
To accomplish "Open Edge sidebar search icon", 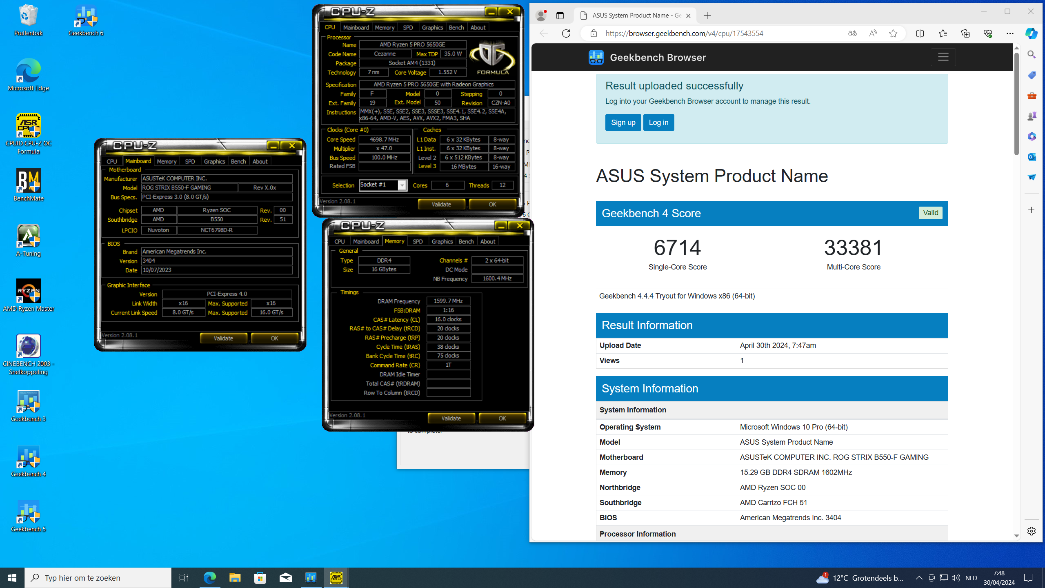I will (x=1032, y=55).
